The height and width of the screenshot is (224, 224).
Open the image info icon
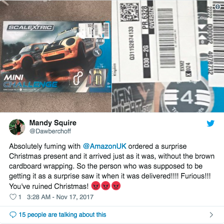click(218, 7)
